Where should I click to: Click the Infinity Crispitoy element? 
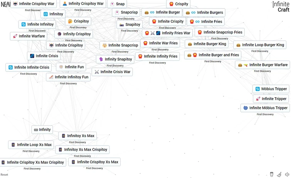tap(74, 34)
